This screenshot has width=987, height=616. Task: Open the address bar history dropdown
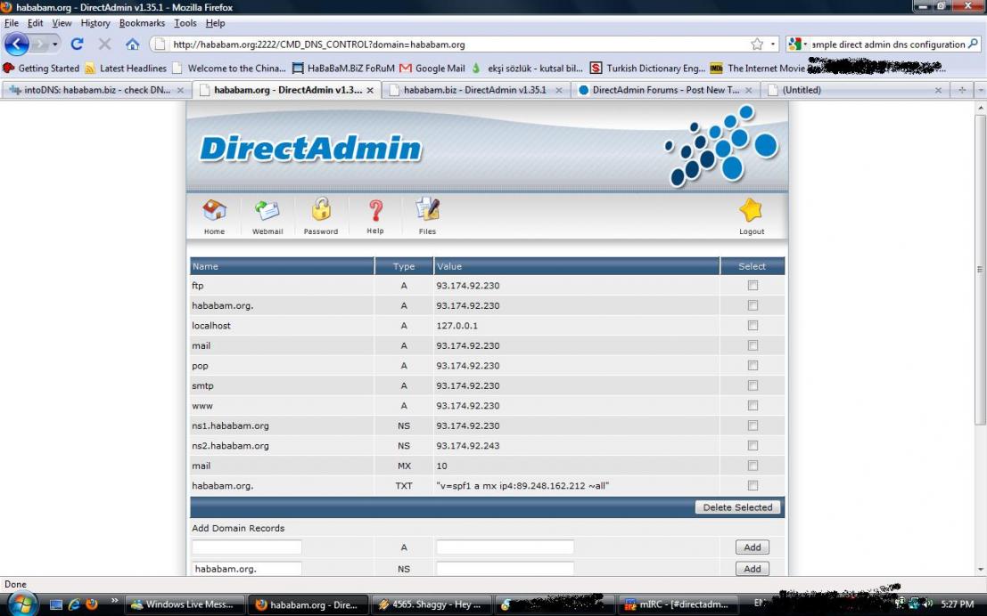pos(773,44)
